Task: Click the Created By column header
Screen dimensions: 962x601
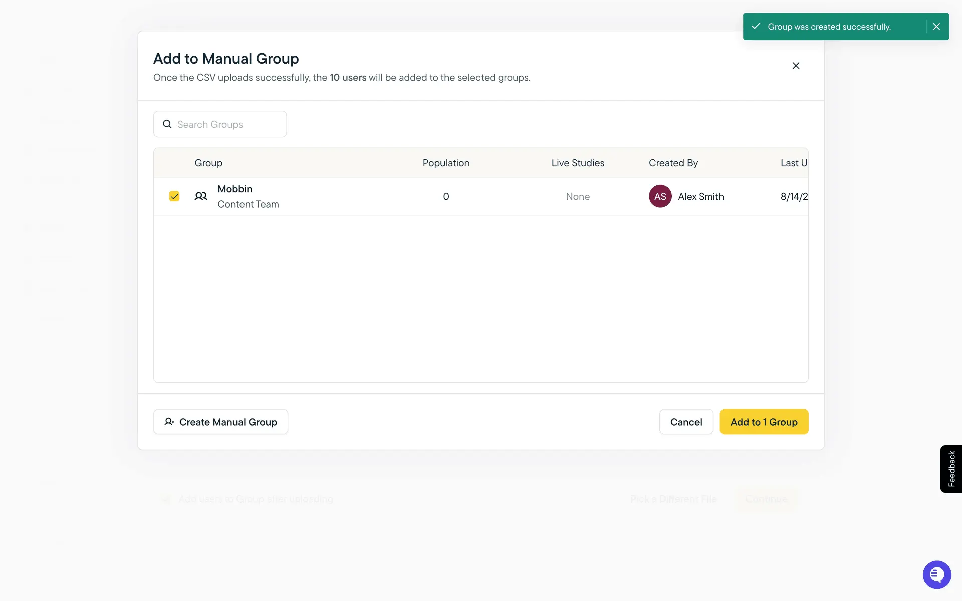Action: pos(673,163)
